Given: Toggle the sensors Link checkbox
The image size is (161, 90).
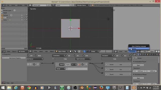Looking at the screenshot, I should [28, 55].
